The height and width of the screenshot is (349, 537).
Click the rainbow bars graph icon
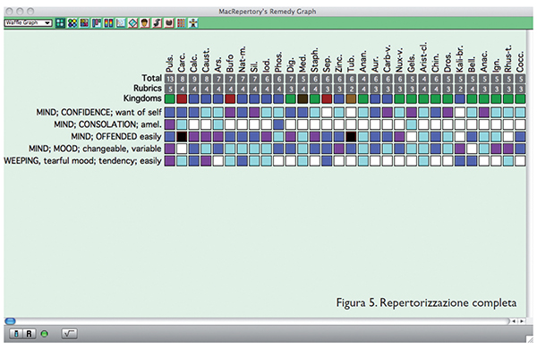(x=108, y=23)
